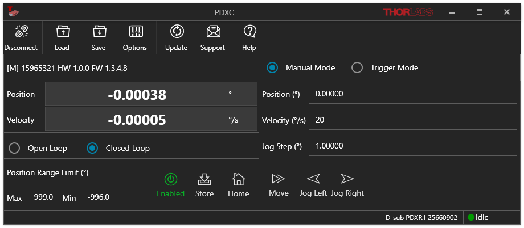Click the Min range limit field -996.0
524x228 pixels.
coord(97,197)
